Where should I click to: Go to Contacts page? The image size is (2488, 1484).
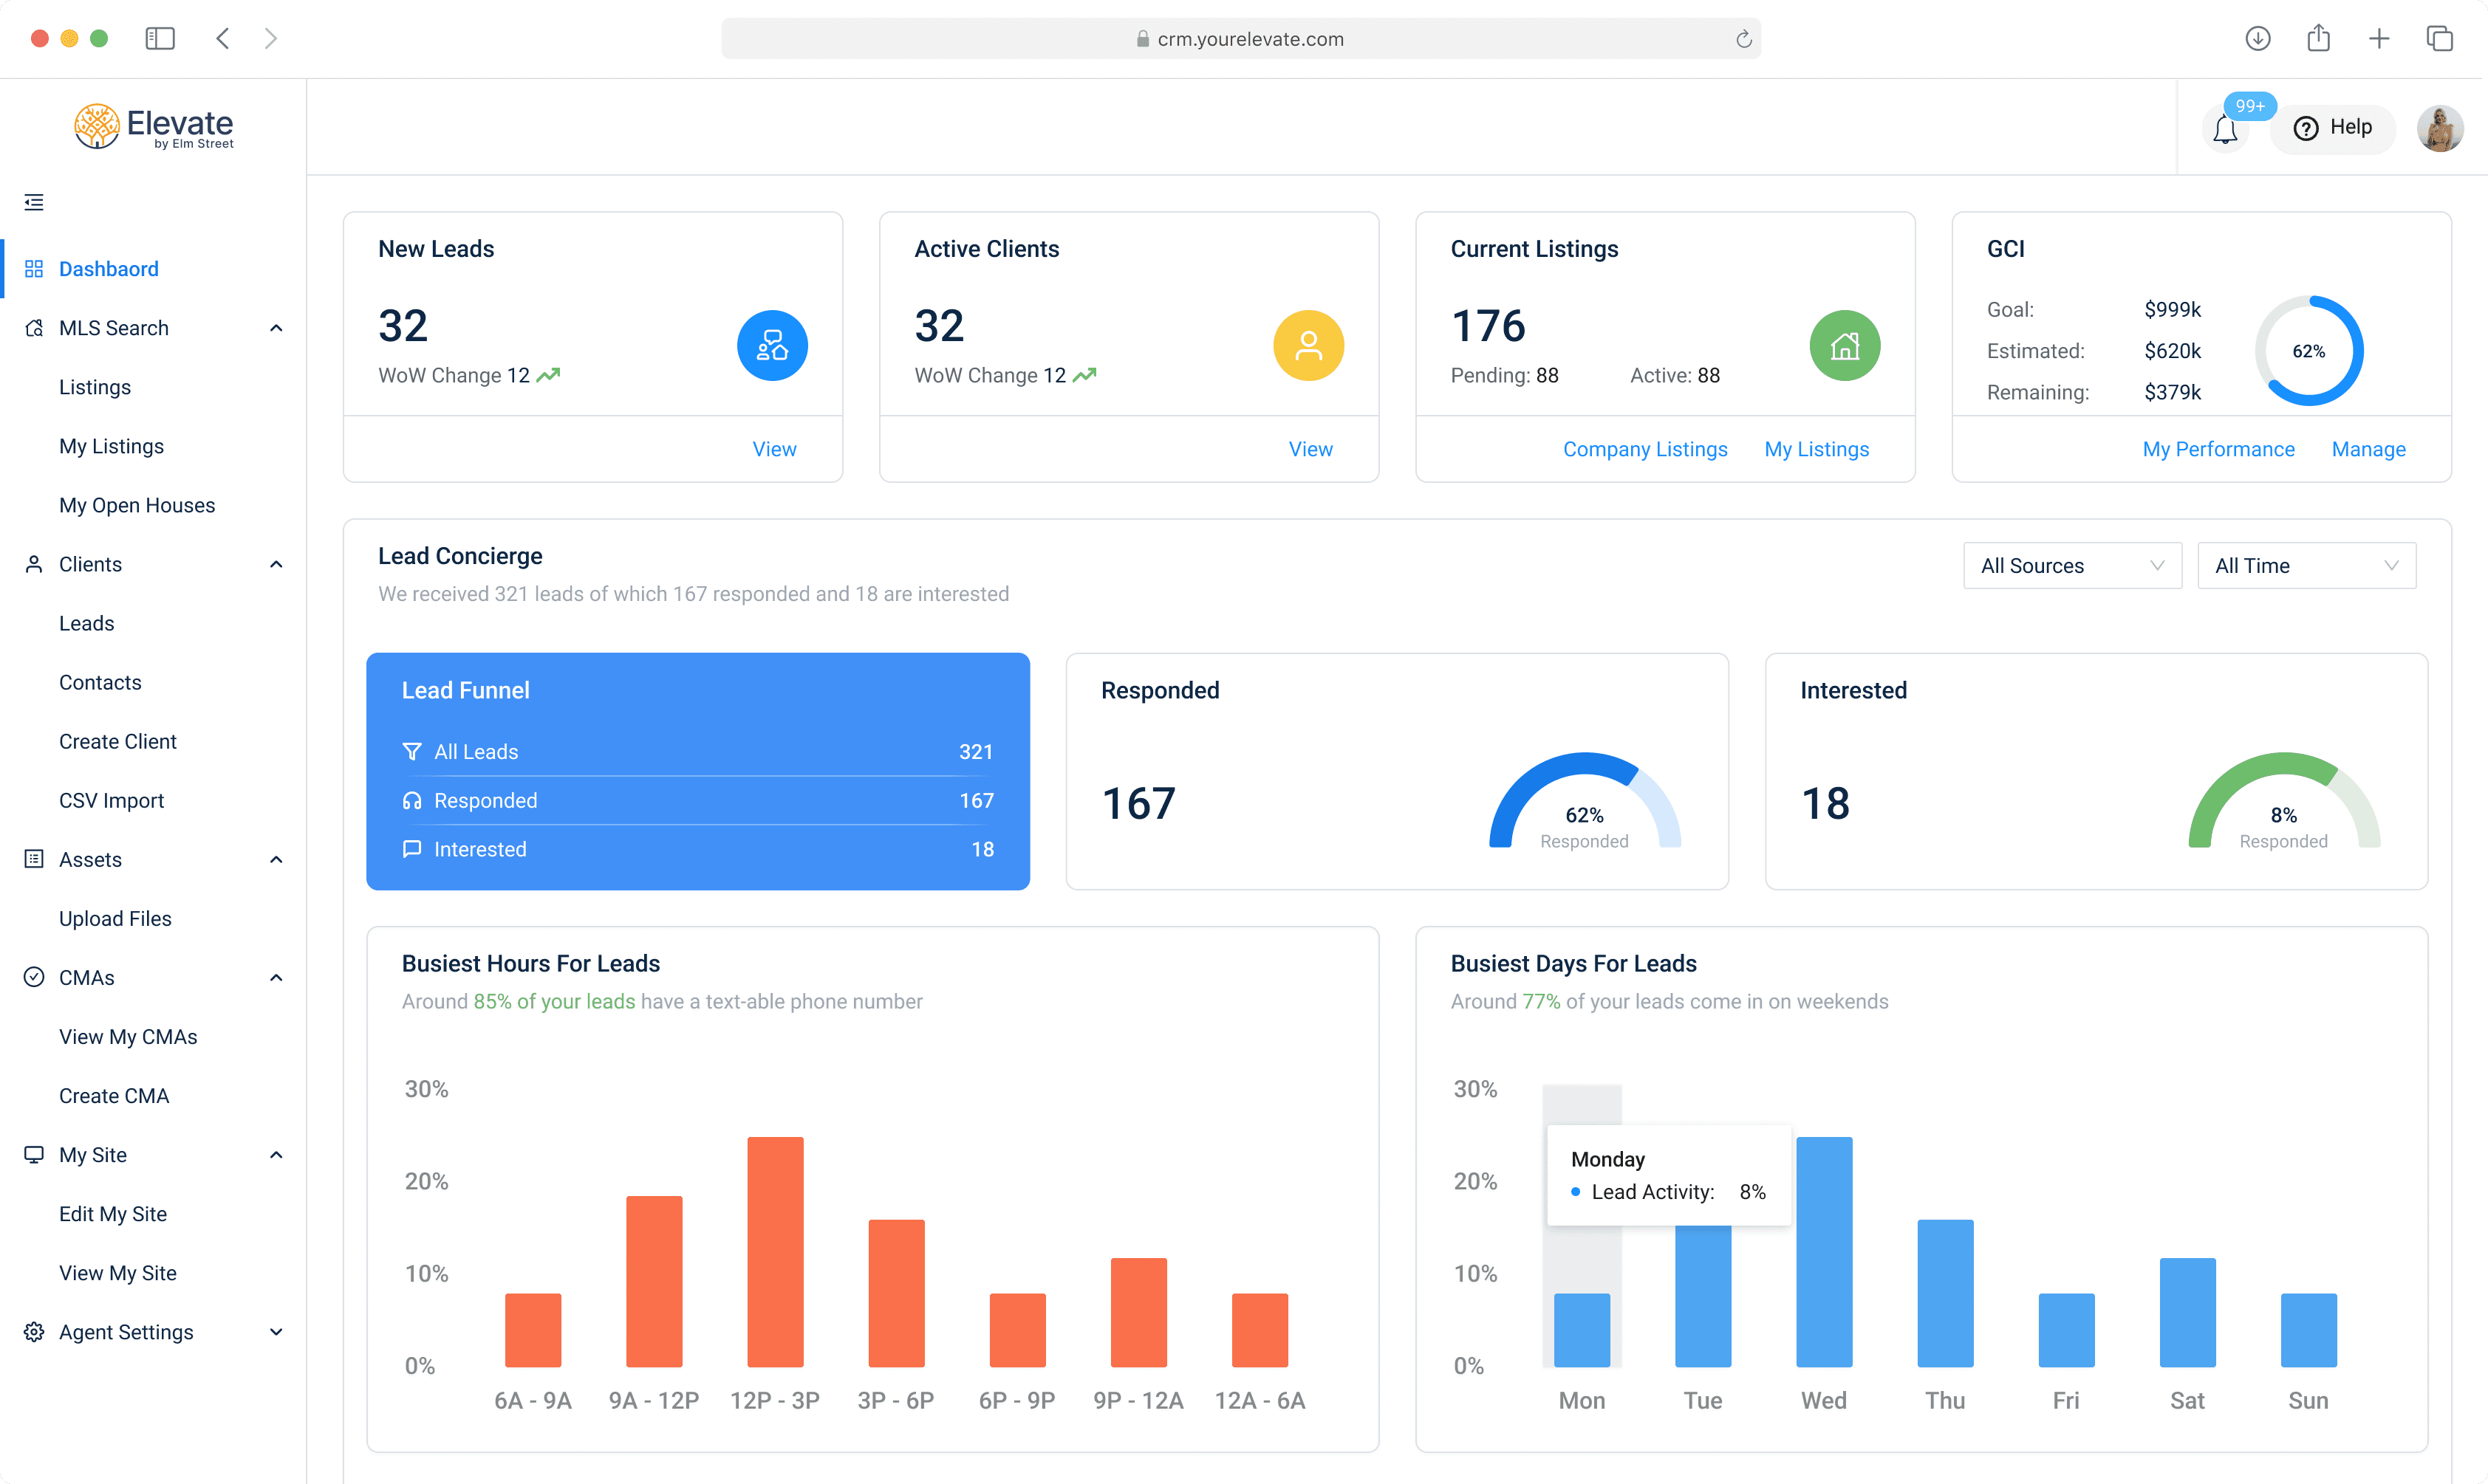click(x=100, y=682)
